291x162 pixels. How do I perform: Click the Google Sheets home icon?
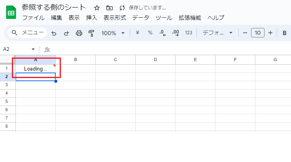pos(11,12)
